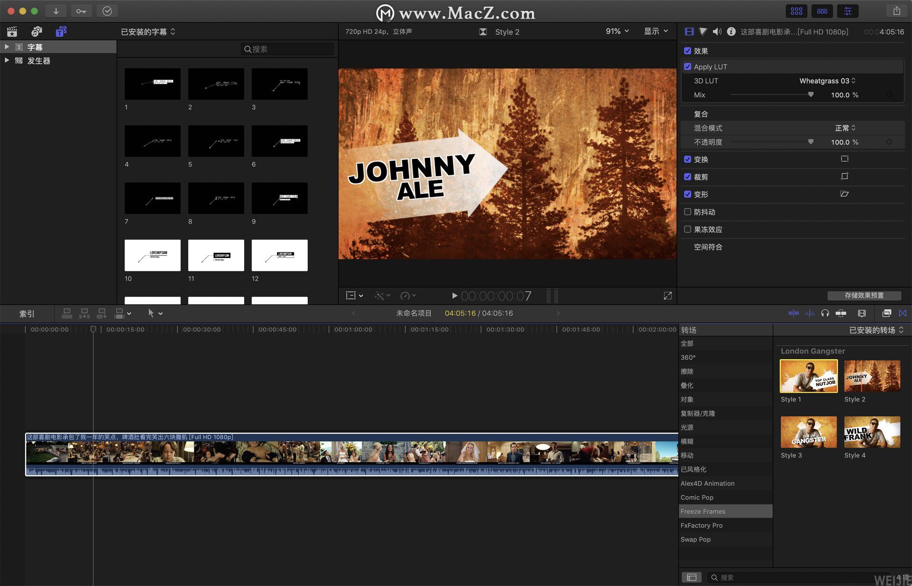Click the import media arrow icon
The width and height of the screenshot is (912, 586).
(56, 11)
